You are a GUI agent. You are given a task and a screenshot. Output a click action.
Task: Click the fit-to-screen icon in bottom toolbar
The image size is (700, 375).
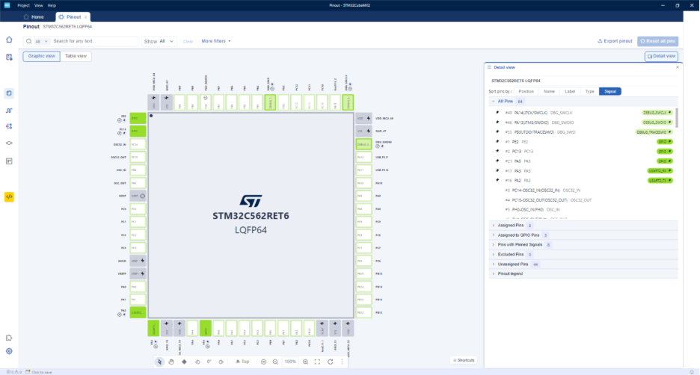[317, 362]
